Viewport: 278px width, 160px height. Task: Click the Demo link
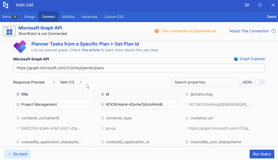click(272, 17)
